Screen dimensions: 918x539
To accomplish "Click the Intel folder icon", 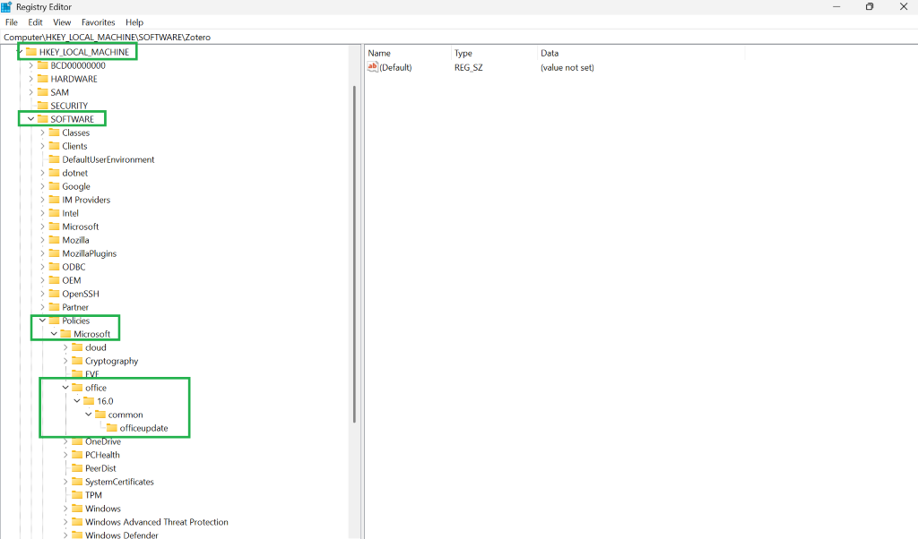I will pos(55,213).
